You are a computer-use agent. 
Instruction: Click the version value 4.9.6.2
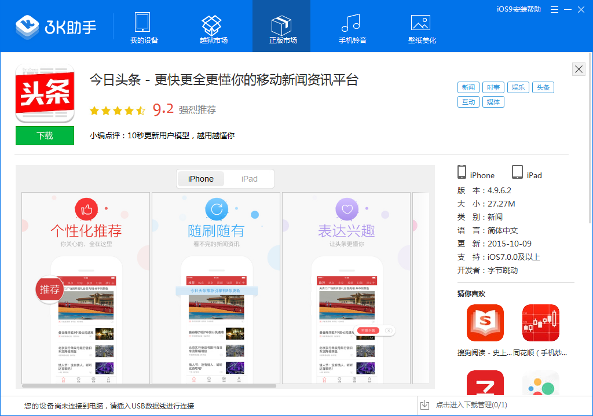tap(499, 190)
